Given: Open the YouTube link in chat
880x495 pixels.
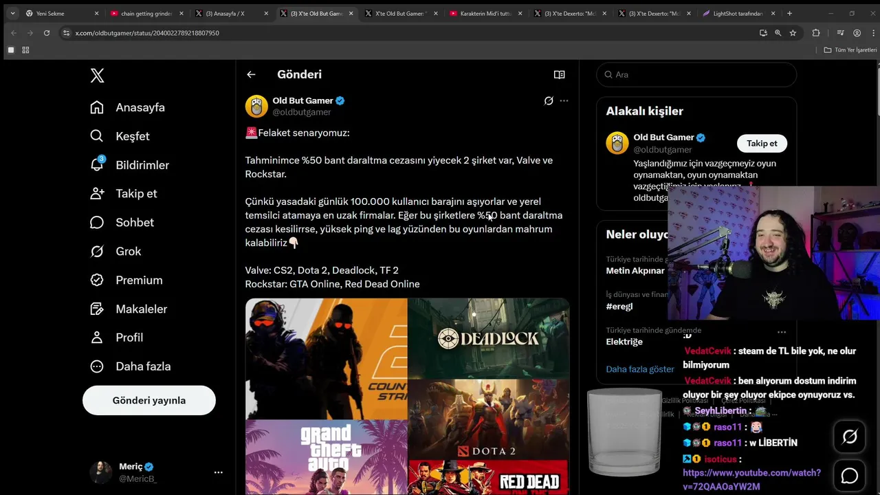Looking at the screenshot, I should (x=751, y=480).
